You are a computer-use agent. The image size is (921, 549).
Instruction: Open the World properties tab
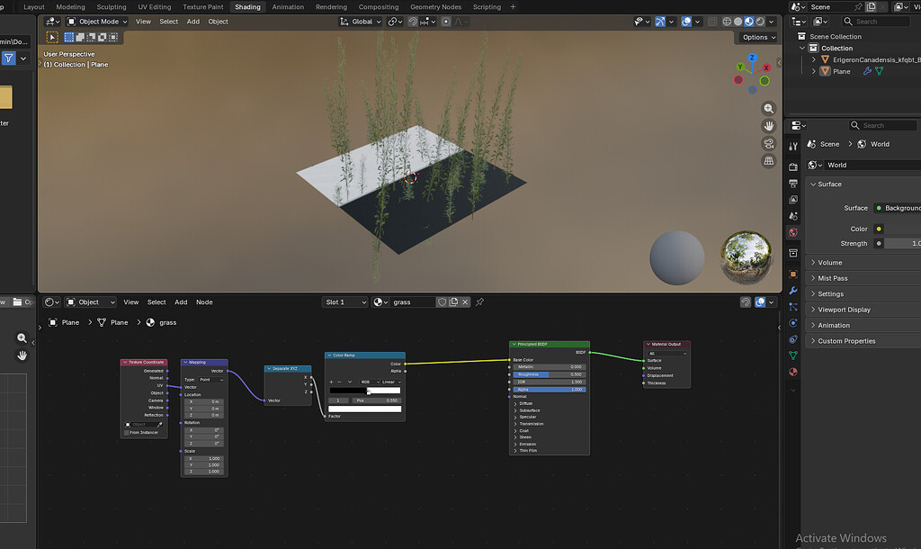pyautogui.click(x=793, y=233)
